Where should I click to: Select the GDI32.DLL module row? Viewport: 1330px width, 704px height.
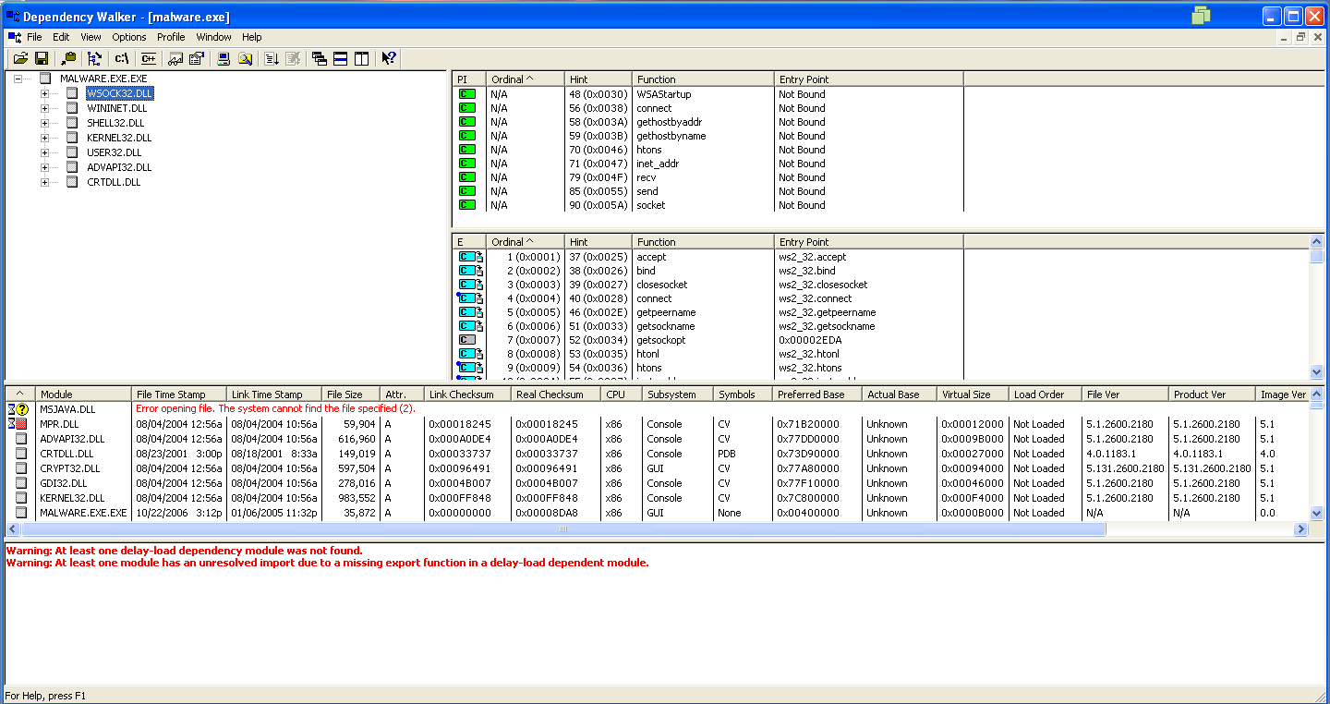(x=656, y=483)
